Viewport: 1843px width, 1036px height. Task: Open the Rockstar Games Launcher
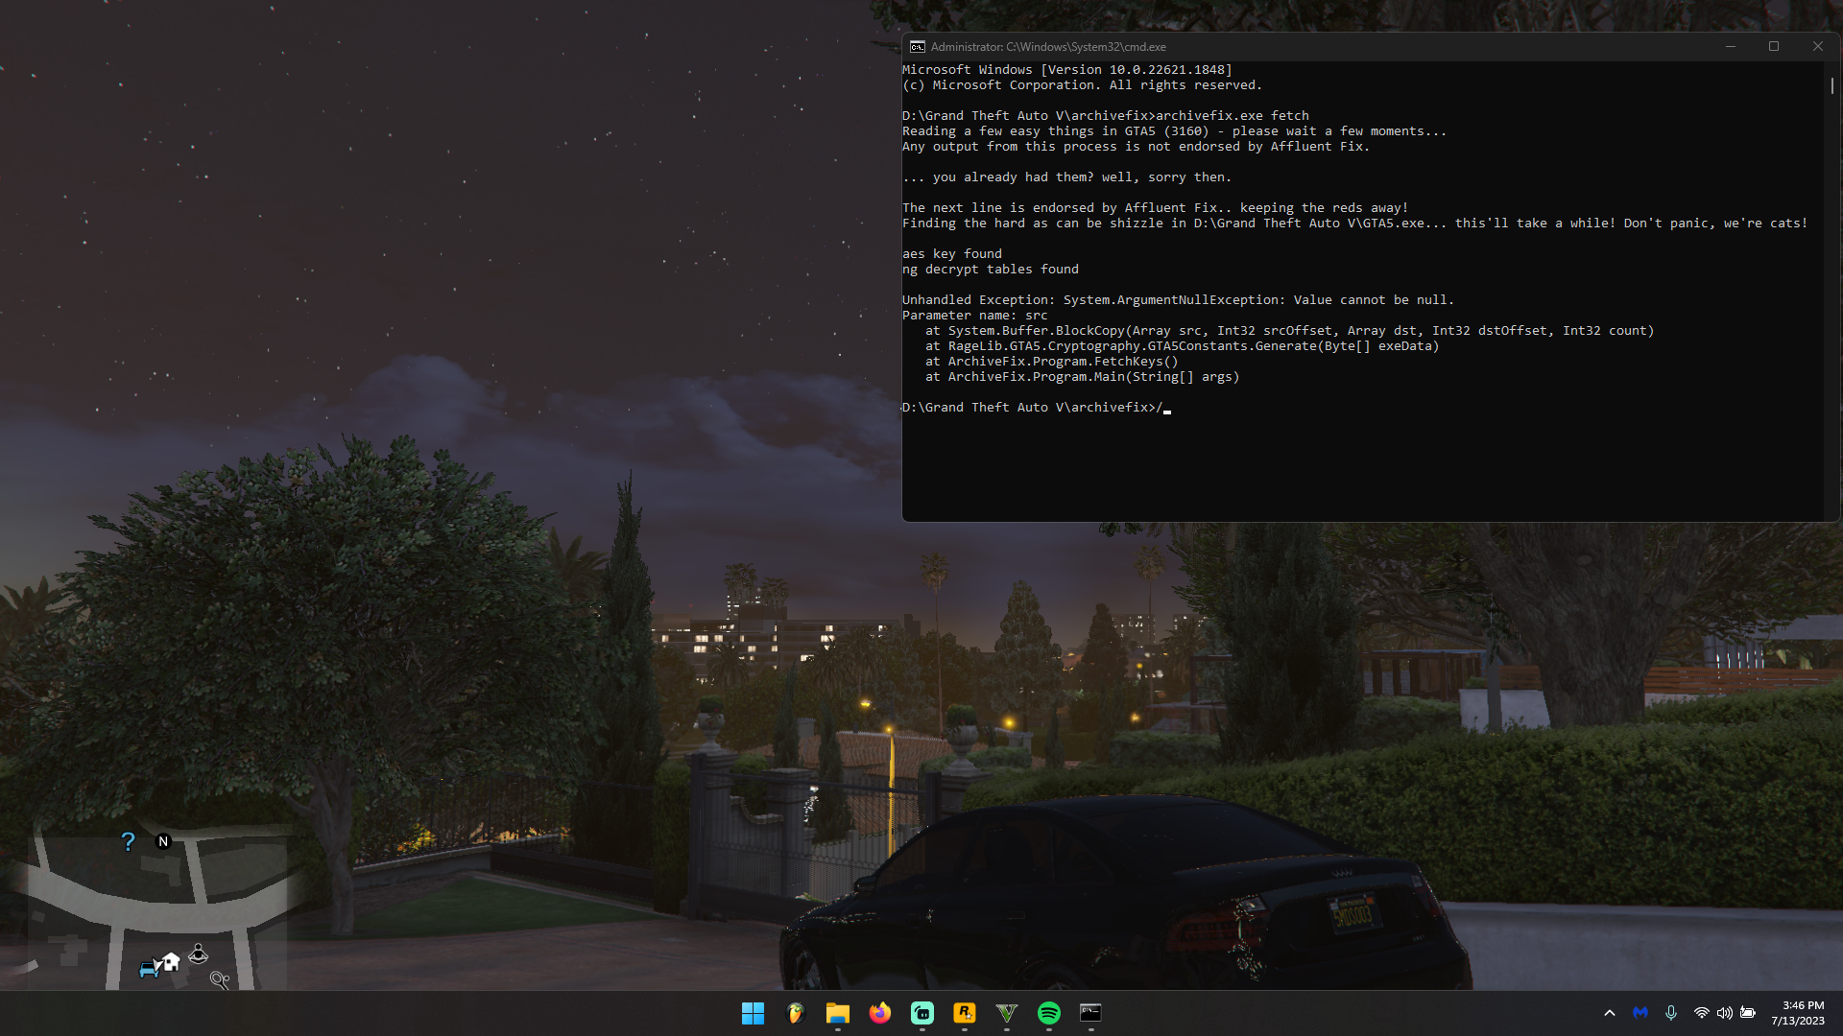click(x=965, y=1013)
